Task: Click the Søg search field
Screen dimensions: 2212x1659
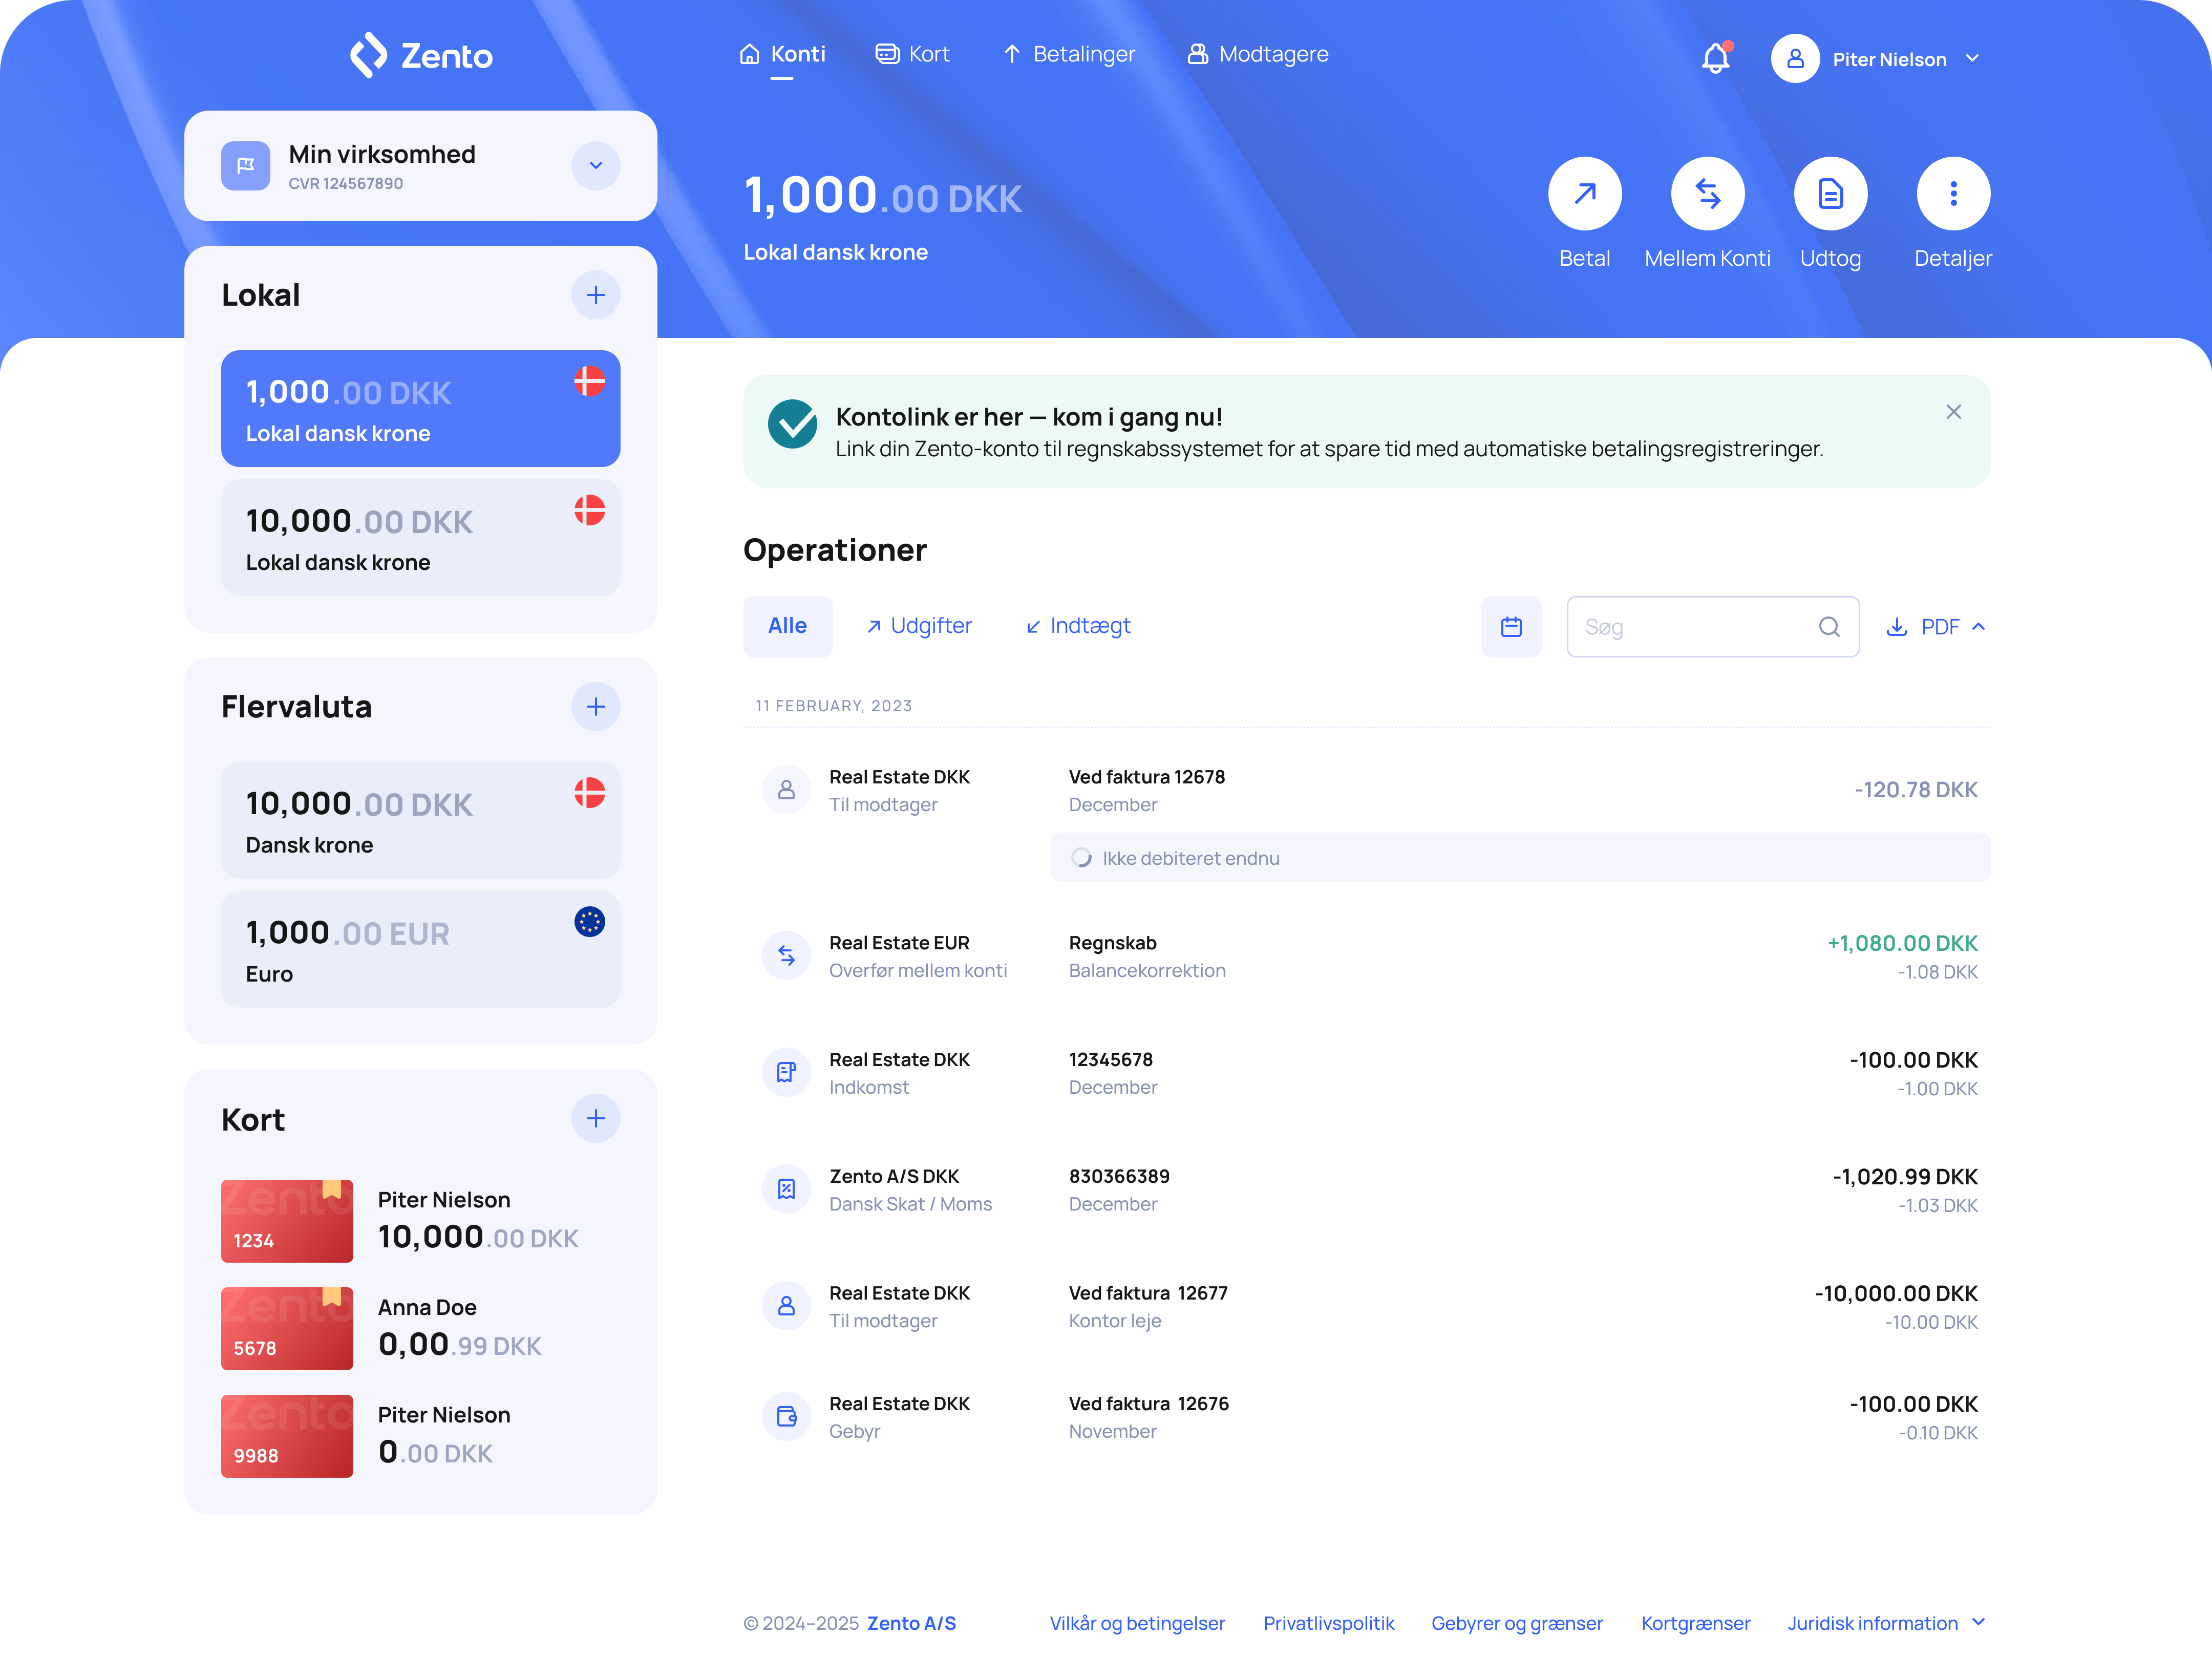Action: (x=1712, y=626)
